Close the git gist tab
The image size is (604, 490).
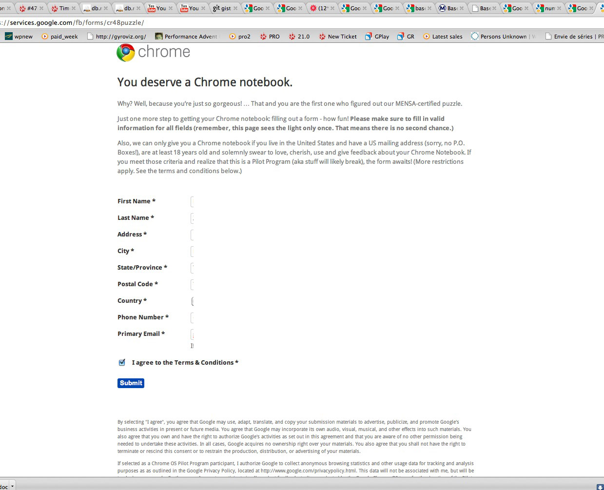click(x=236, y=8)
